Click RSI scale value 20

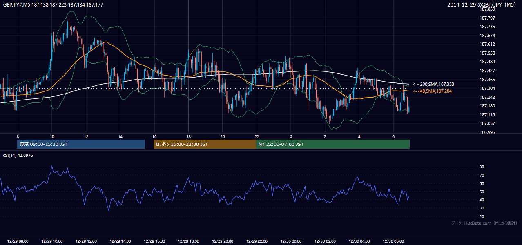pos(482,216)
